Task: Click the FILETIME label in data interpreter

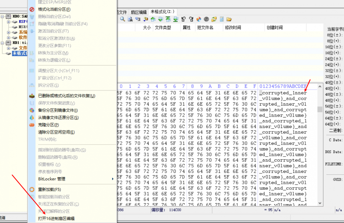Action: [x=334, y=164]
